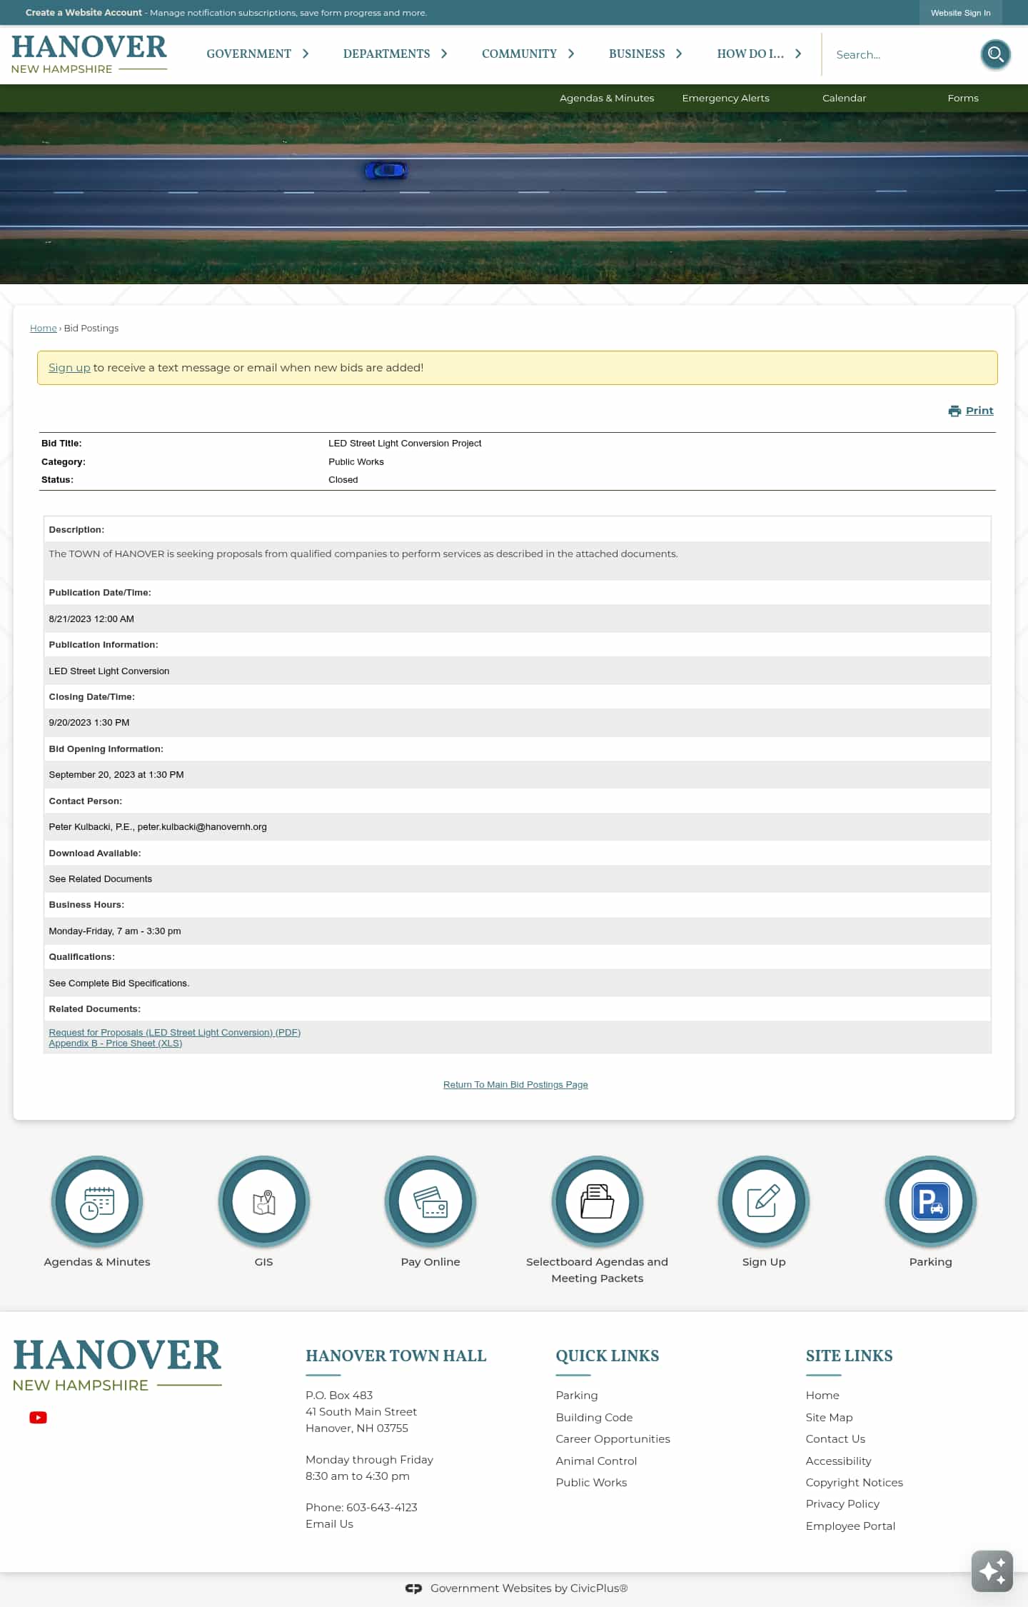Open the Parking icon
Image resolution: width=1028 pixels, height=1607 pixels.
(x=931, y=1201)
